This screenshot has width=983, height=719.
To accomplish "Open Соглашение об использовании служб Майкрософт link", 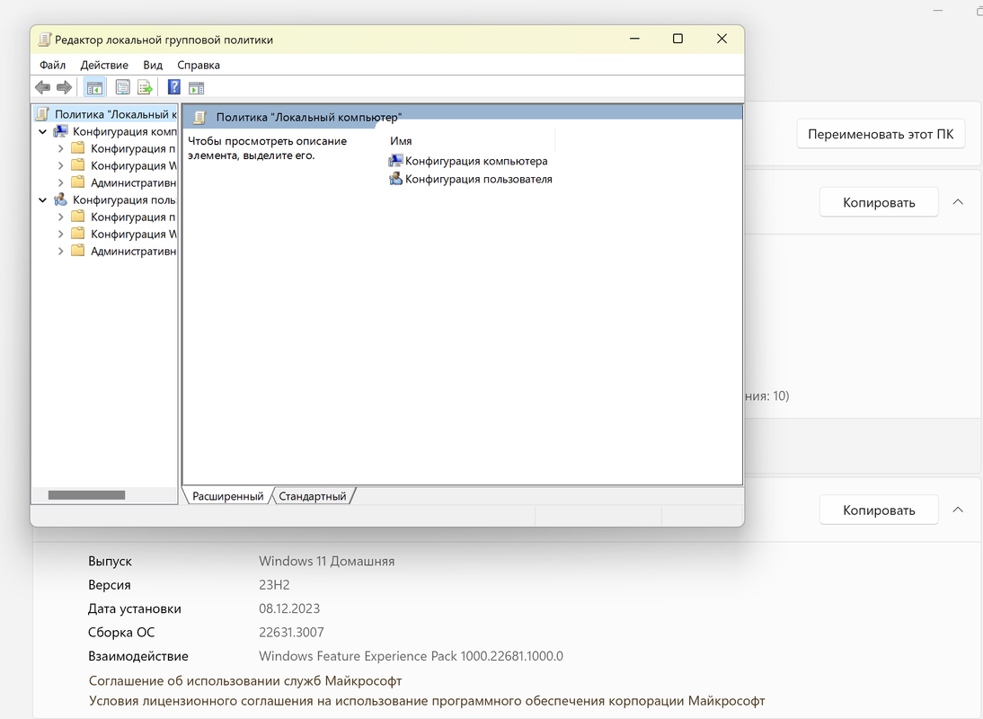I will coord(245,680).
